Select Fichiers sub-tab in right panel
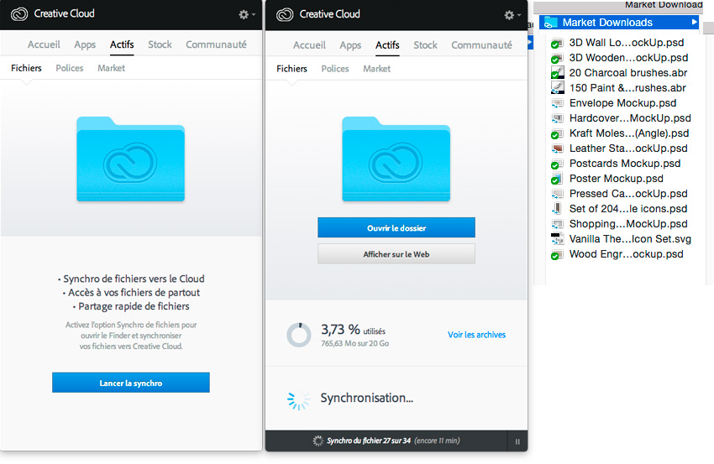This screenshot has height=464, width=714. 291,69
